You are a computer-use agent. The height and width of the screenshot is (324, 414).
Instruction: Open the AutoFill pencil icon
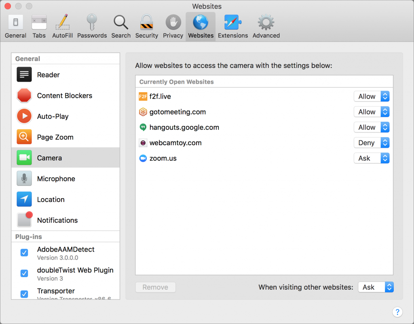[x=63, y=22]
